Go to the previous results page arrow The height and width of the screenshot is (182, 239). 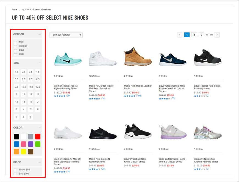point(180,35)
